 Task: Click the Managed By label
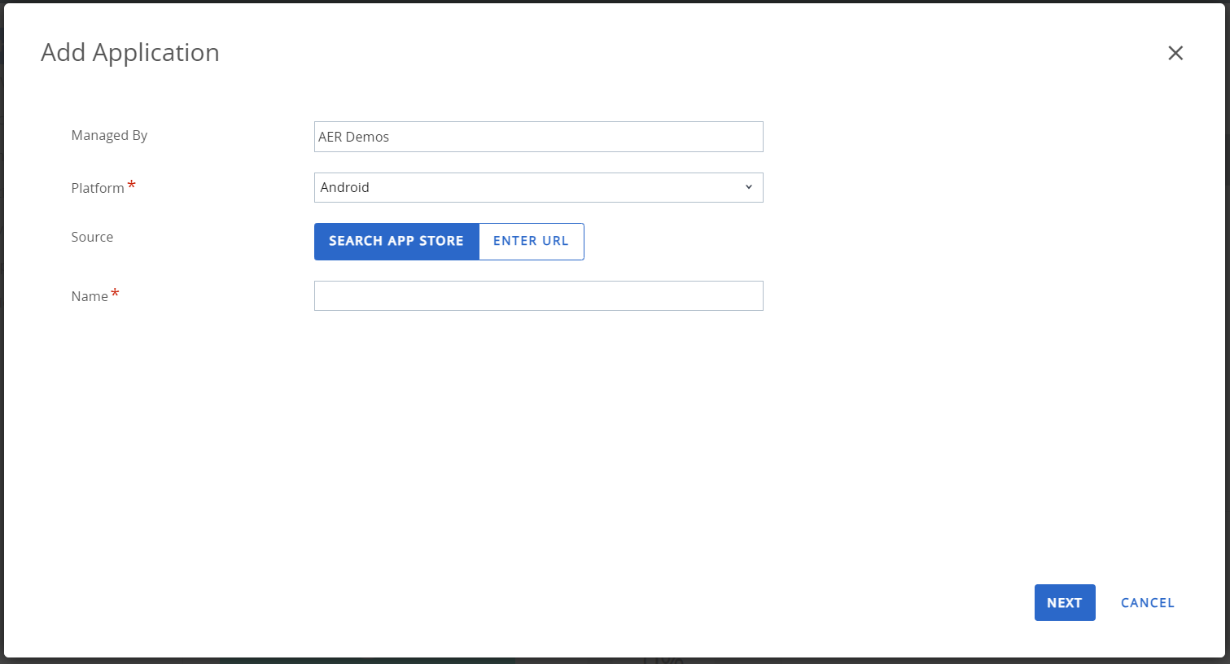109,135
